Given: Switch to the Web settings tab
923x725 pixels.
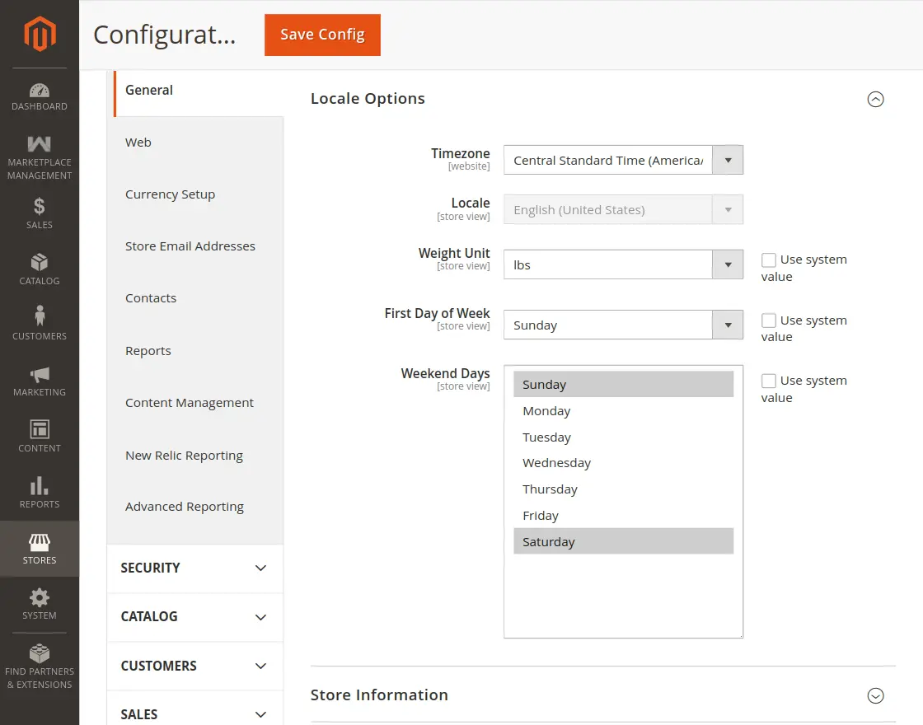Looking at the screenshot, I should pos(138,142).
